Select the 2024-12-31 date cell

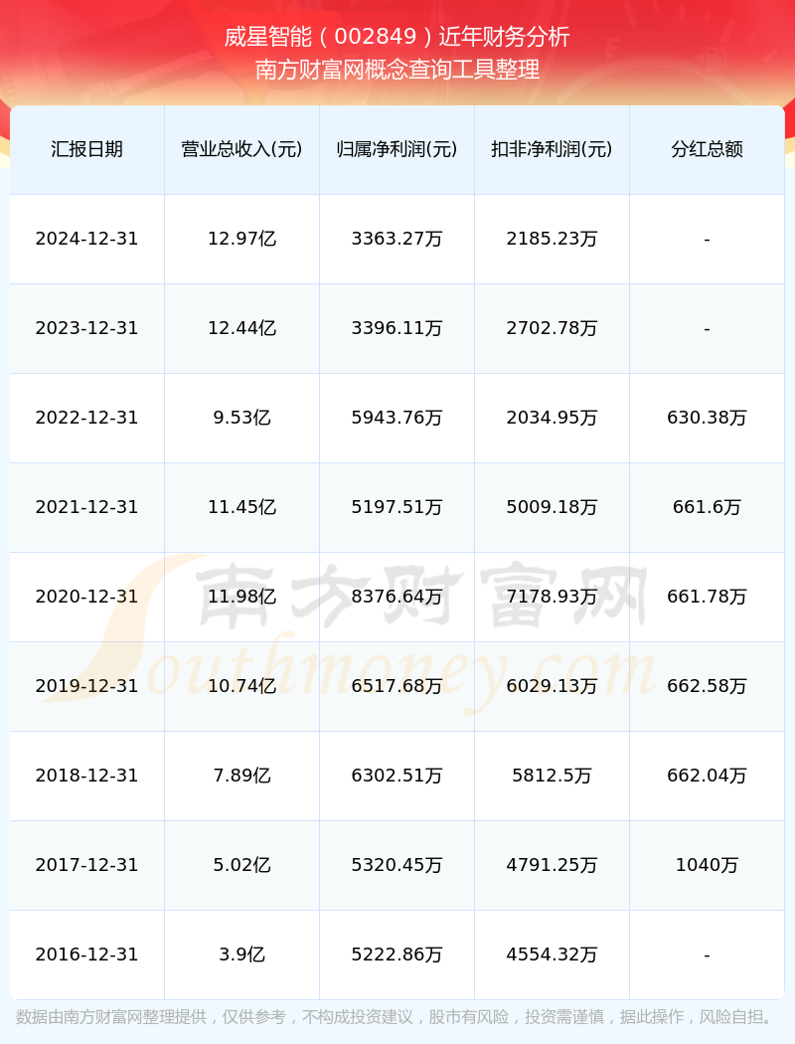click(x=87, y=239)
